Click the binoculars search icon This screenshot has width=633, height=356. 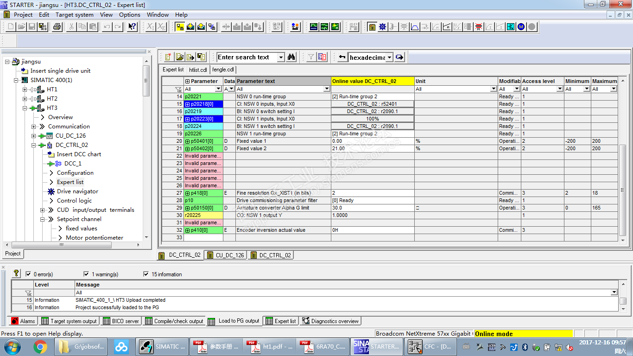click(291, 57)
